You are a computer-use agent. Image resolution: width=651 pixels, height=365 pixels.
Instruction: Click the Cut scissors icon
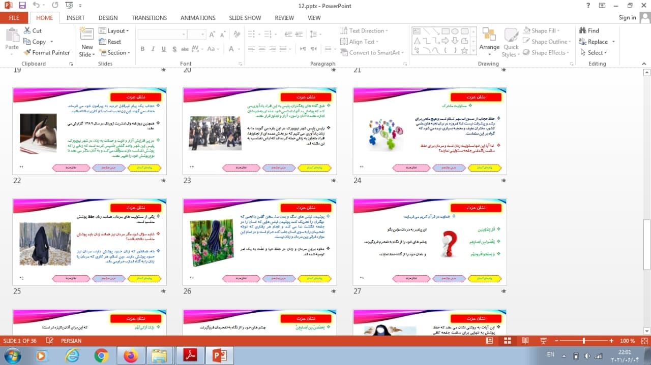pyautogui.click(x=27, y=30)
